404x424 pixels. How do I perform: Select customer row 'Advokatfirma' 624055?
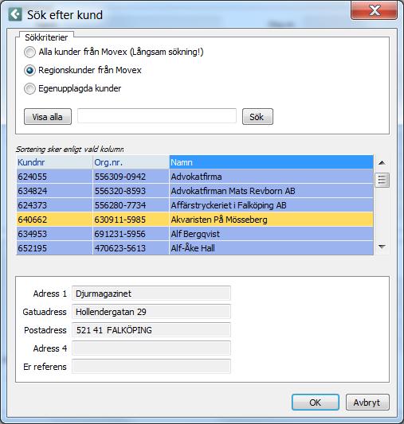point(194,177)
